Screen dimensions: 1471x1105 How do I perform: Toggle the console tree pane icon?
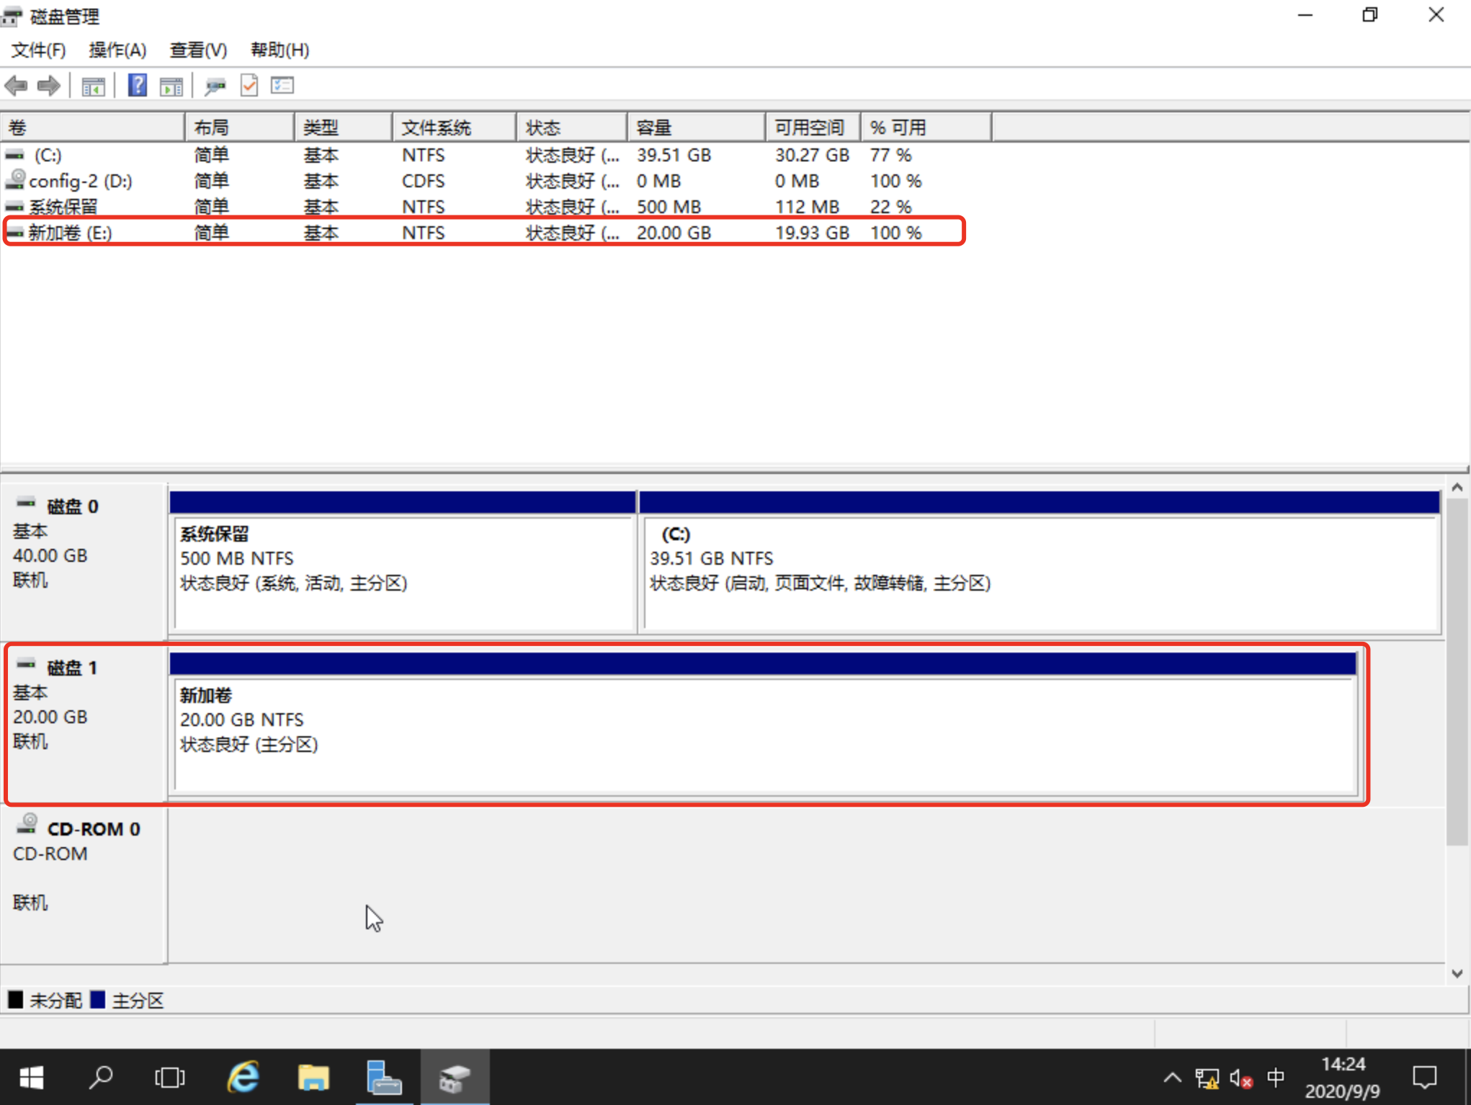[x=93, y=86]
